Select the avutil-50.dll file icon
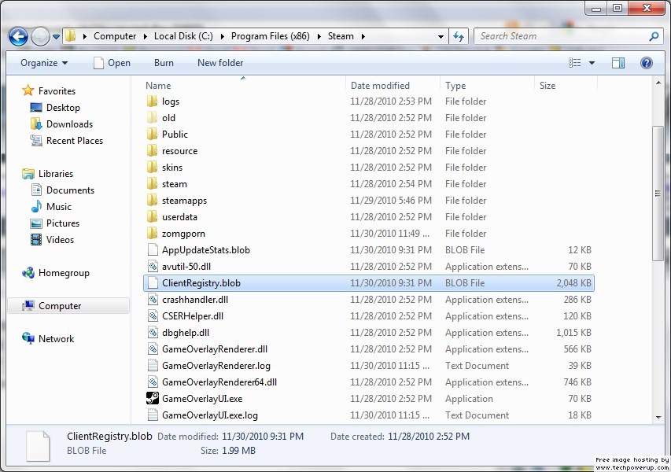 coord(153,266)
